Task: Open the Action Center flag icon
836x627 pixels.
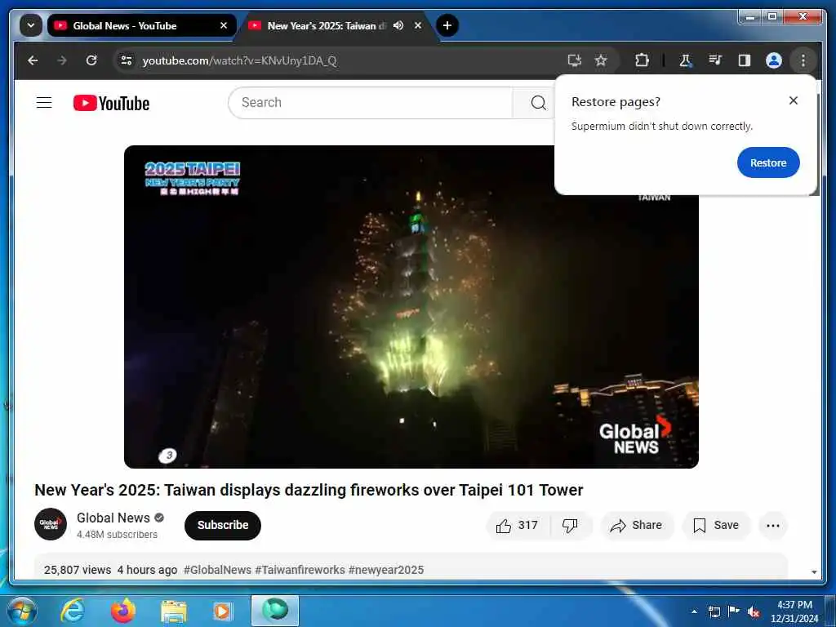Action: click(x=734, y=611)
